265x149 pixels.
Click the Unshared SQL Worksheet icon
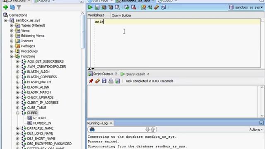[x=143, y=7]
